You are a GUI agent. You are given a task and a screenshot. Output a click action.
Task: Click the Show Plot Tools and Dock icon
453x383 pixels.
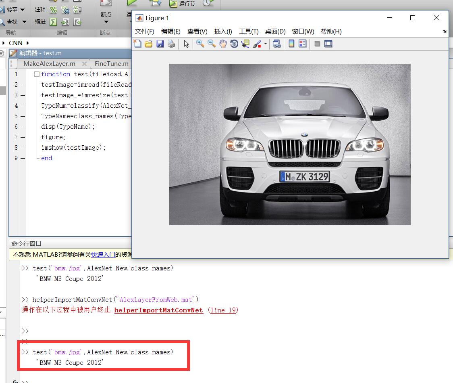328,44
